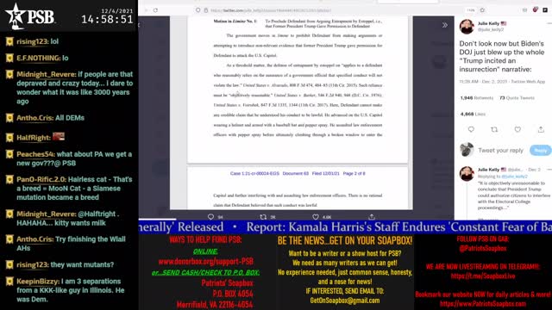Click the comment icon below the document image
This screenshot has width=552, height=310.
(x=210, y=217)
